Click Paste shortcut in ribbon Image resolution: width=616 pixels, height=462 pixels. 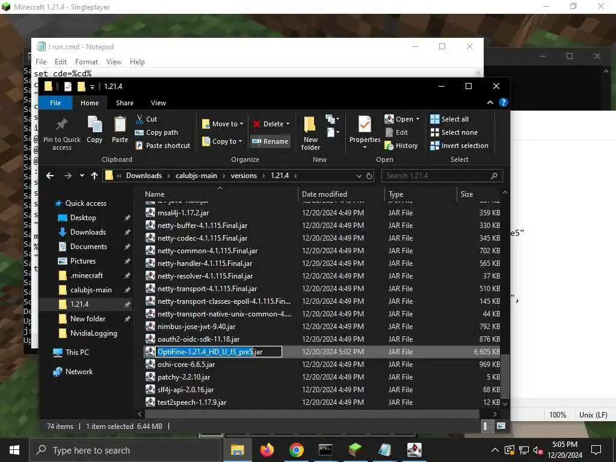click(162, 146)
